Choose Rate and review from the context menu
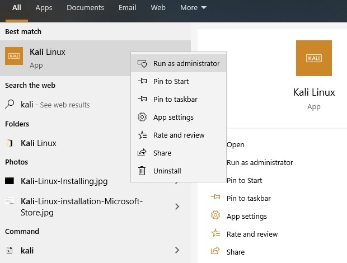The width and height of the screenshot is (347, 263). click(x=179, y=135)
